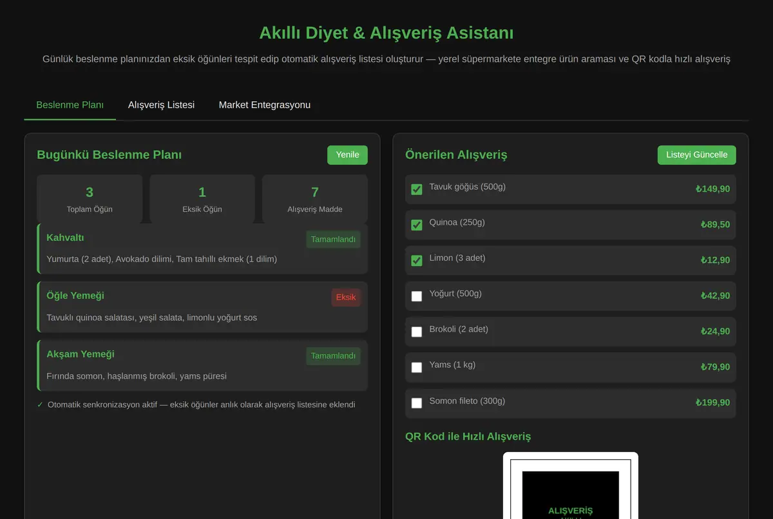Click the Bugünkü Beslenme Planı heading

110,155
